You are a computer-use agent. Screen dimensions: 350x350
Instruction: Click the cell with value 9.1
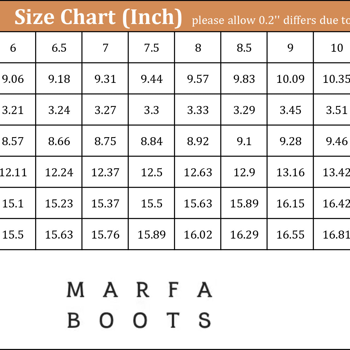(244, 141)
